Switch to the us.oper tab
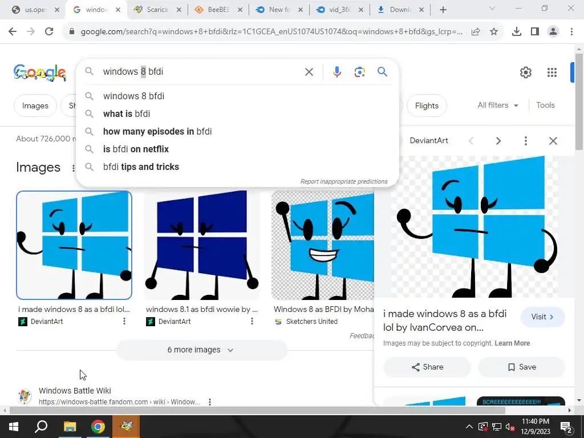Image resolution: width=584 pixels, height=438 pixels. tap(35, 10)
